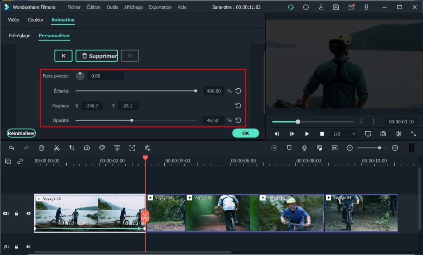The height and width of the screenshot is (255, 423).
Task: Open the edit adjustments sliders icon
Action: pos(147,148)
